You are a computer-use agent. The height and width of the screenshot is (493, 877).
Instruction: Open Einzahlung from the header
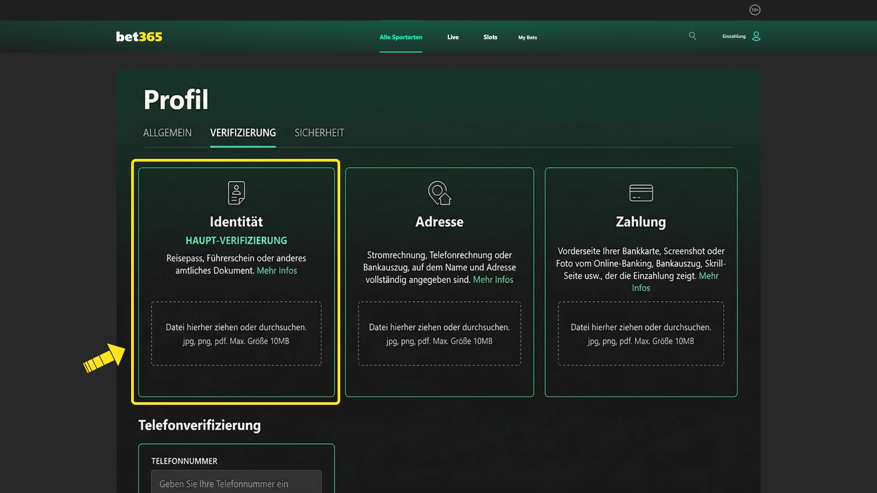(734, 36)
